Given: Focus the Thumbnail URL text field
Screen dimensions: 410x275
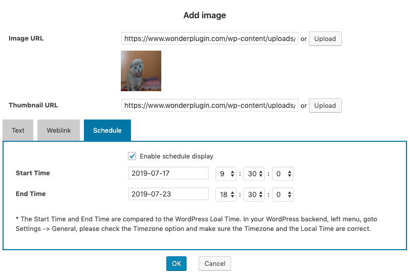Looking at the screenshot, I should point(209,105).
